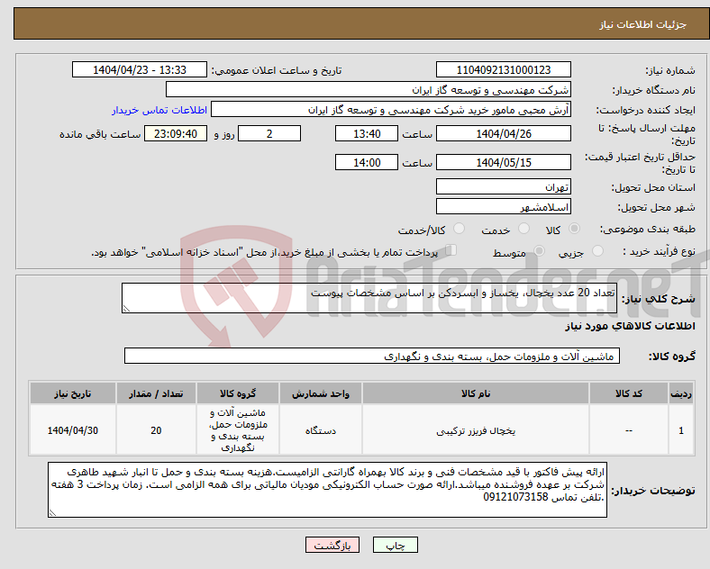The image size is (710, 569).
Task: Click the remaining time field 23:09:40
Action: (176, 133)
